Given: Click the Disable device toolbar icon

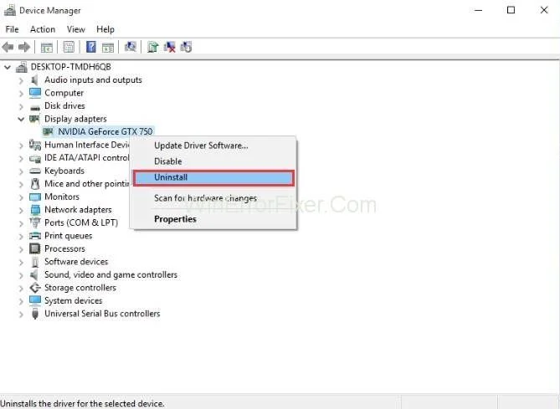Looking at the screenshot, I should point(186,47).
